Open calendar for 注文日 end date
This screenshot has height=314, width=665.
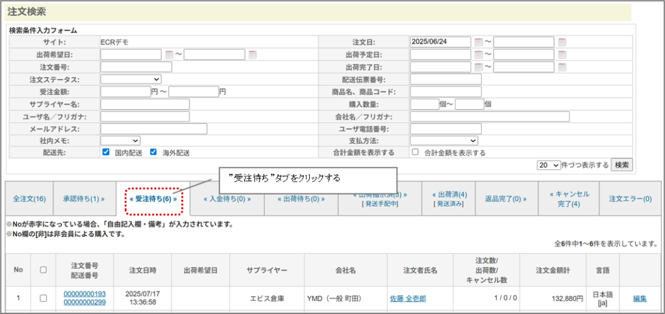(562, 42)
